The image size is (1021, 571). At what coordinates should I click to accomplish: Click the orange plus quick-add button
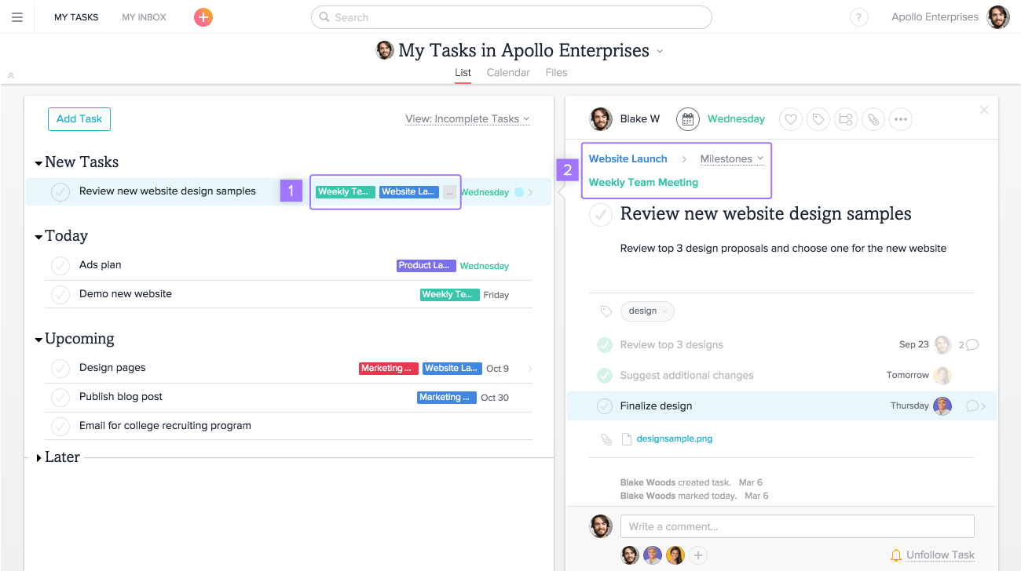203,17
